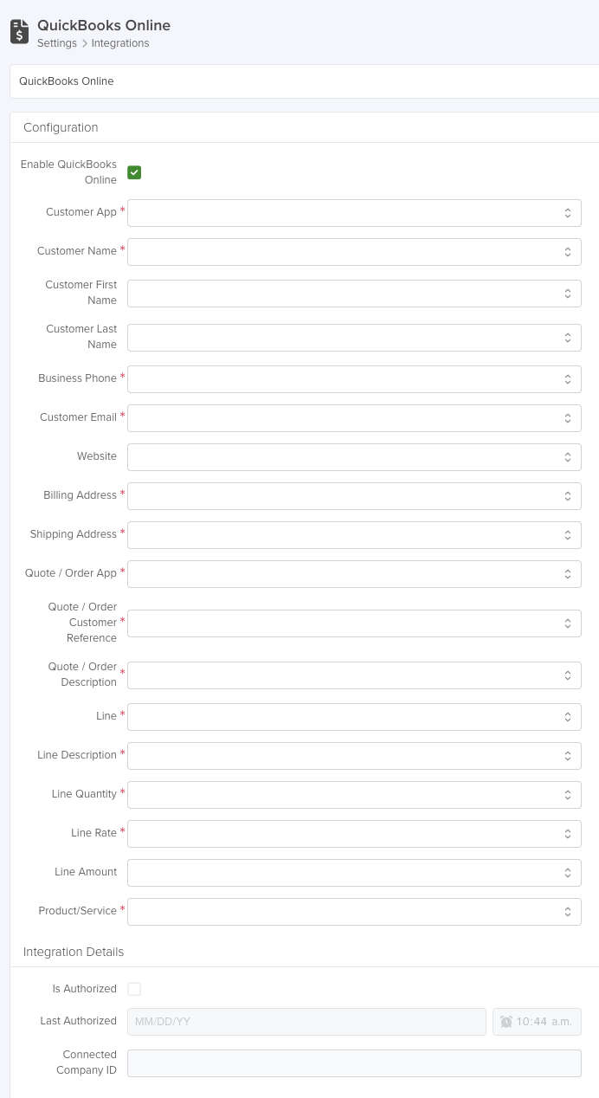Open the Quote / Order App dropdown
Image resolution: width=599 pixels, height=1098 pixels.
point(354,574)
